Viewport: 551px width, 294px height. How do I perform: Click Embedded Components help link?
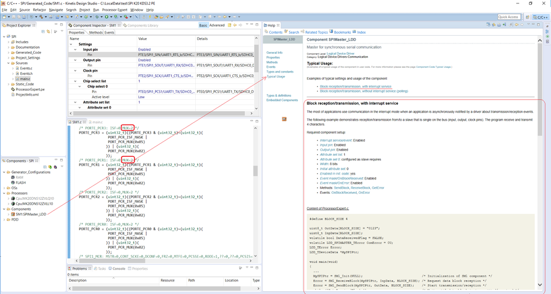(282, 100)
